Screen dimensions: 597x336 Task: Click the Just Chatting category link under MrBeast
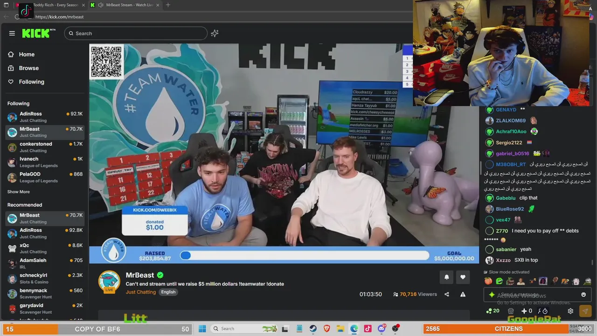tap(141, 292)
